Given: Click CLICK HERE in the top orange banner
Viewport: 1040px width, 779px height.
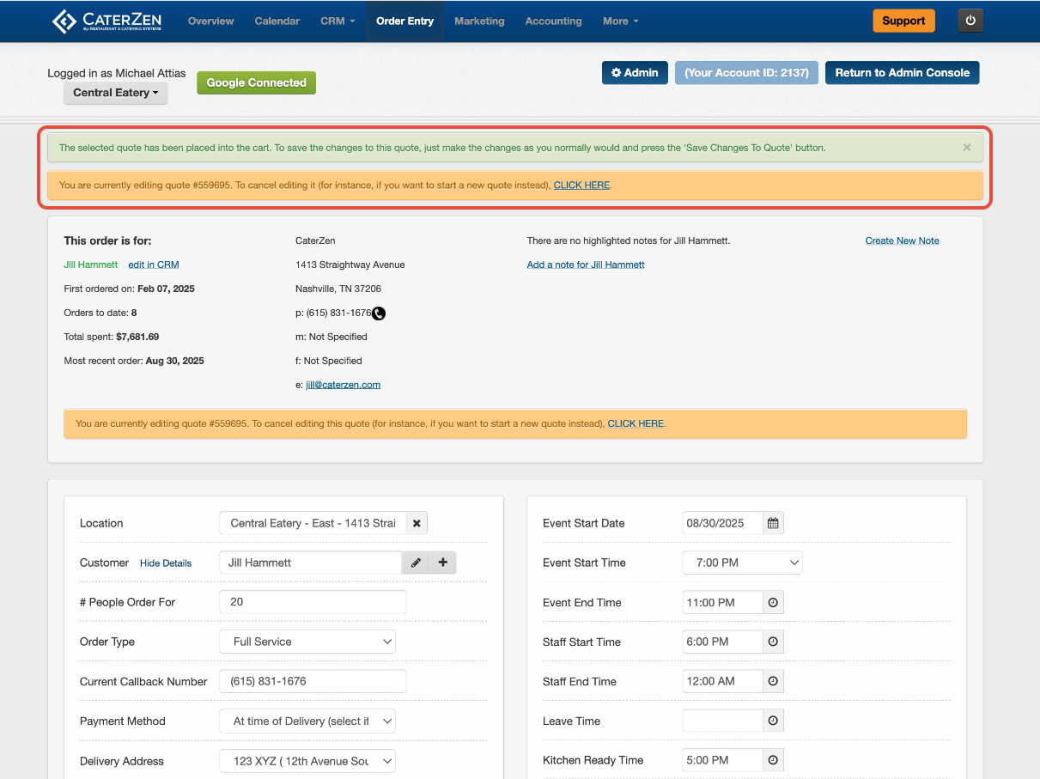Looking at the screenshot, I should click(x=581, y=186).
